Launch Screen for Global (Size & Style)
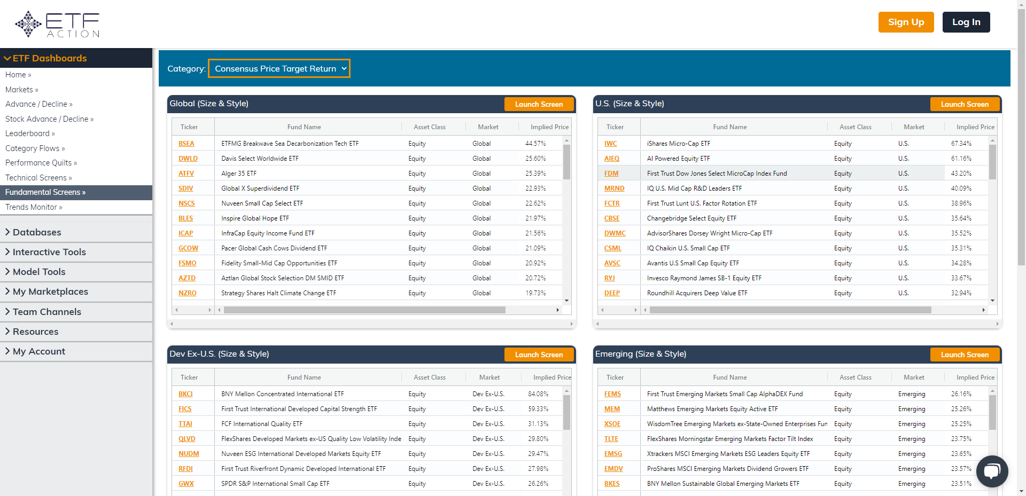 539,104
